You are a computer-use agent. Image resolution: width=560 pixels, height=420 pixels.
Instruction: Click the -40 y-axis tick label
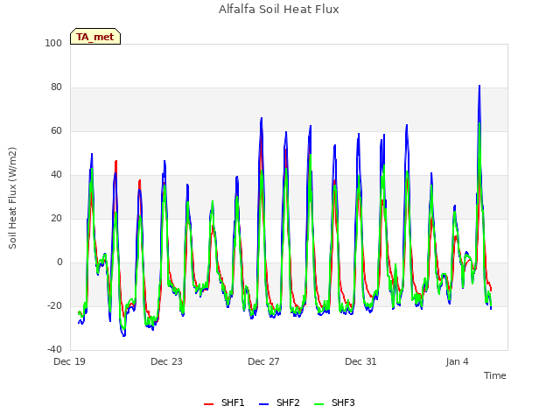(x=54, y=350)
